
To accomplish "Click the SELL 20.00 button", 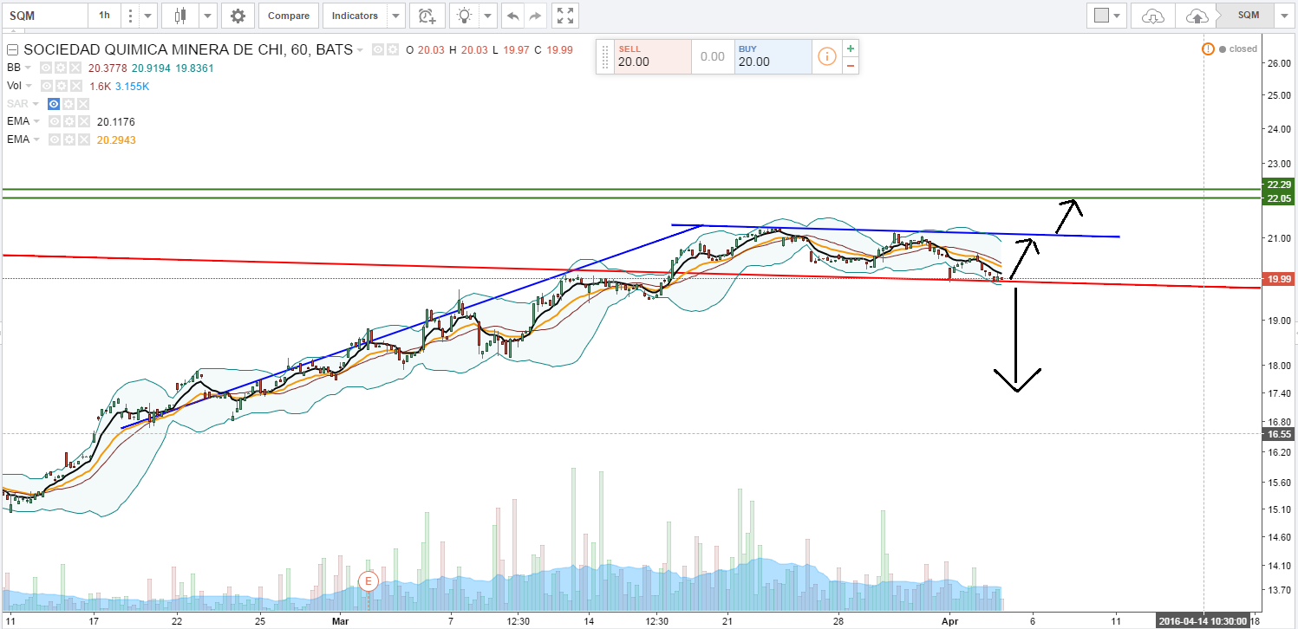I will coord(652,56).
